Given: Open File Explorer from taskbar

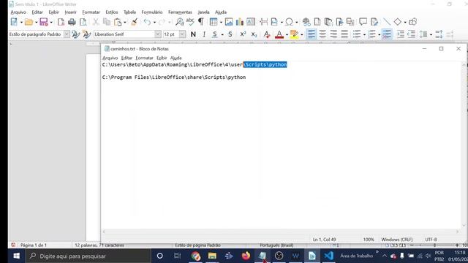Looking at the screenshot, I should point(212,256).
